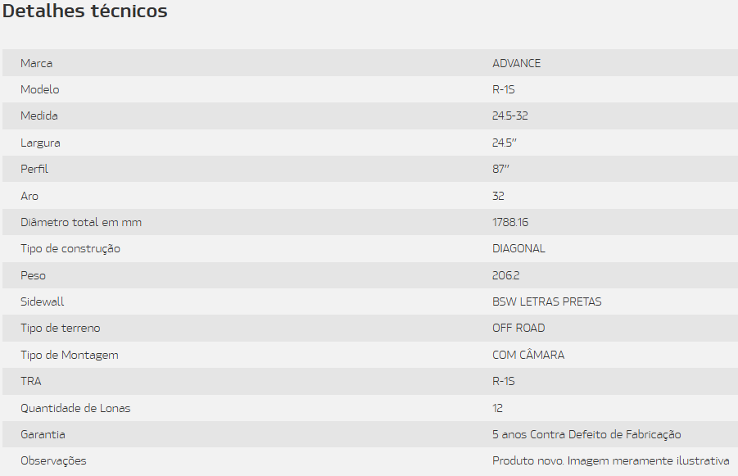The image size is (738, 476).
Task: Click the 'Detalhes técnicos' heading
Action: coord(85,11)
